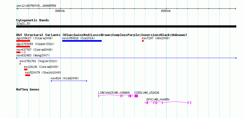
Task: Select esv2761761 (Vogler2010) label
Action: [x=38, y=61]
